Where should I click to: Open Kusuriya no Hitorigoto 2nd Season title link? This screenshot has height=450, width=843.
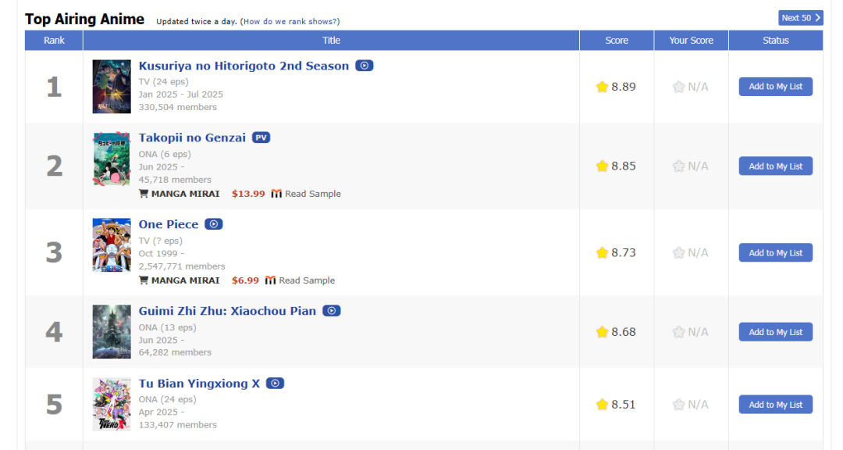[x=244, y=66]
